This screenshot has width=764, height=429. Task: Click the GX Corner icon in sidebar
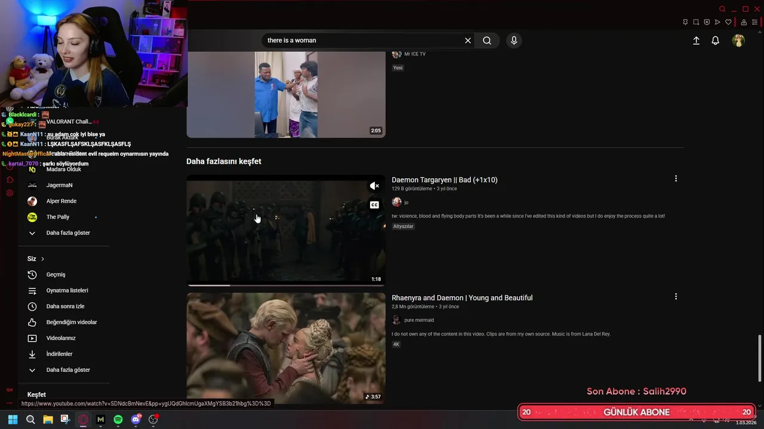10,389
